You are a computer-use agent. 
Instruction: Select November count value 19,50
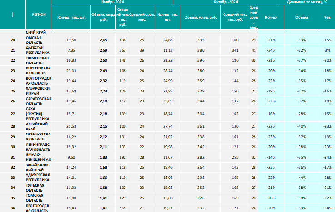click(71, 40)
